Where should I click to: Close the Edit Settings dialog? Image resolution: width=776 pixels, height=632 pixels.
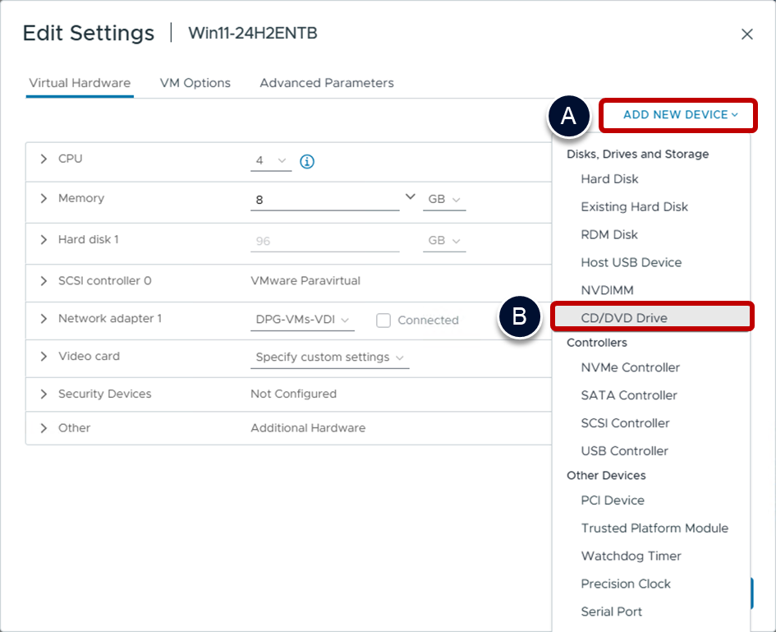[x=746, y=35]
